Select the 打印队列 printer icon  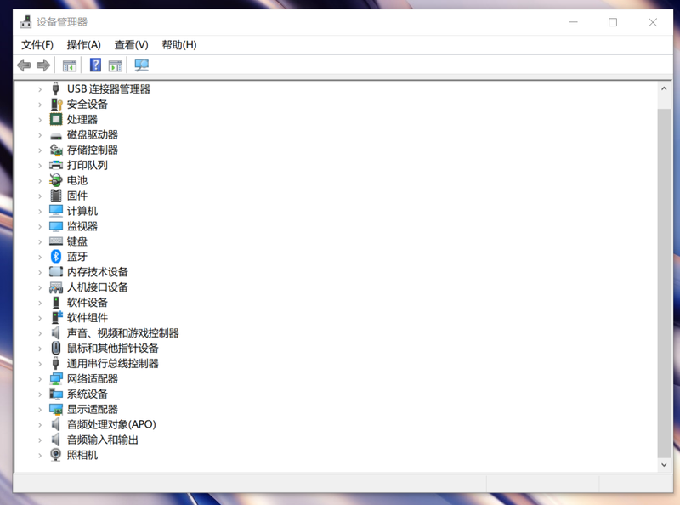click(x=56, y=165)
